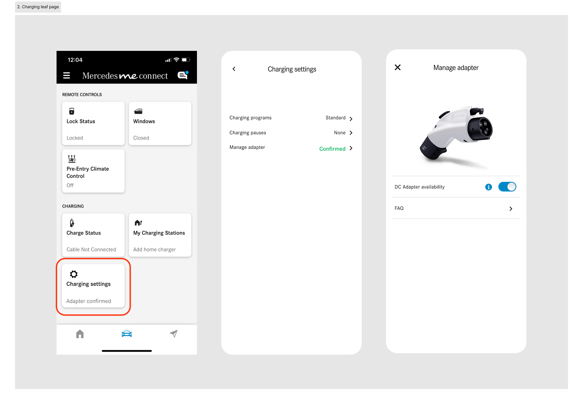Show DC Adapter availability info
Viewport: 583px width, 404px height.
tap(489, 187)
